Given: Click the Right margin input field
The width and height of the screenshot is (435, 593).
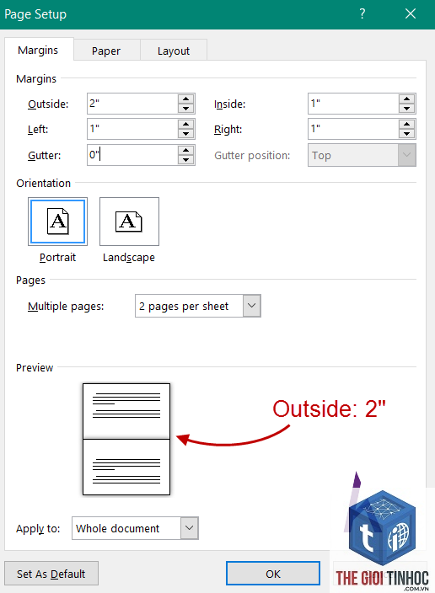Looking at the screenshot, I should pos(353,129).
